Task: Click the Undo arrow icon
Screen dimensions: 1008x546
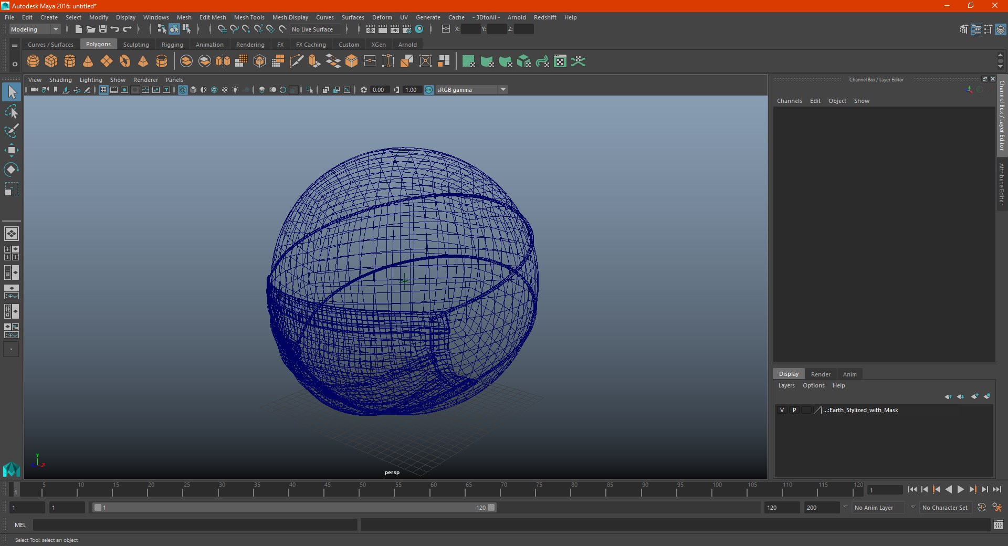Action: pos(114,29)
